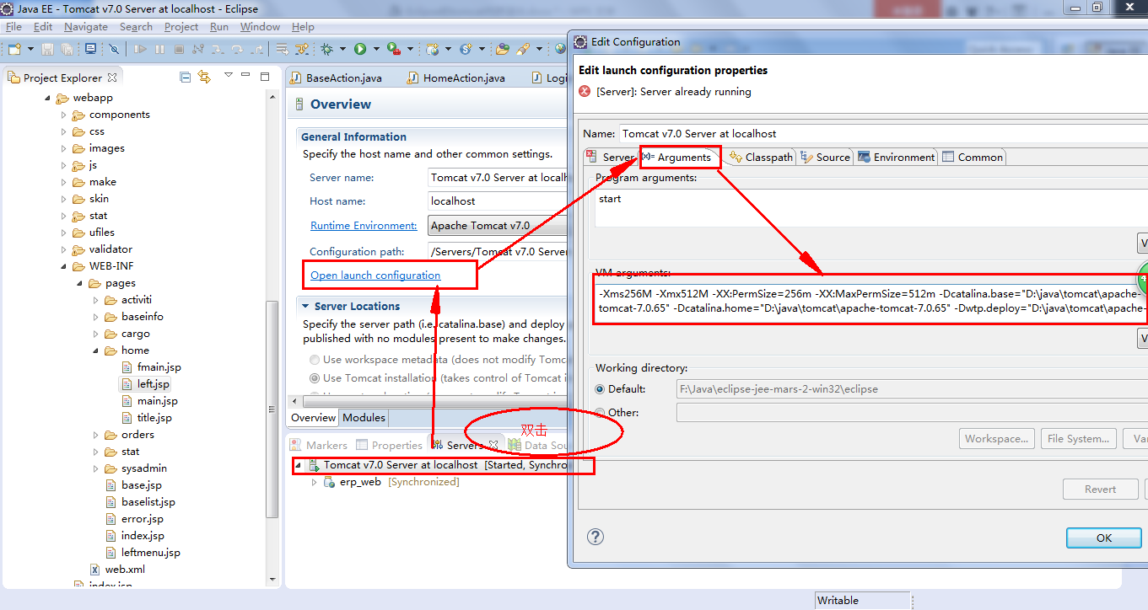Click the Runtime Environment link
Screen dimensions: 1148x610
pos(364,226)
